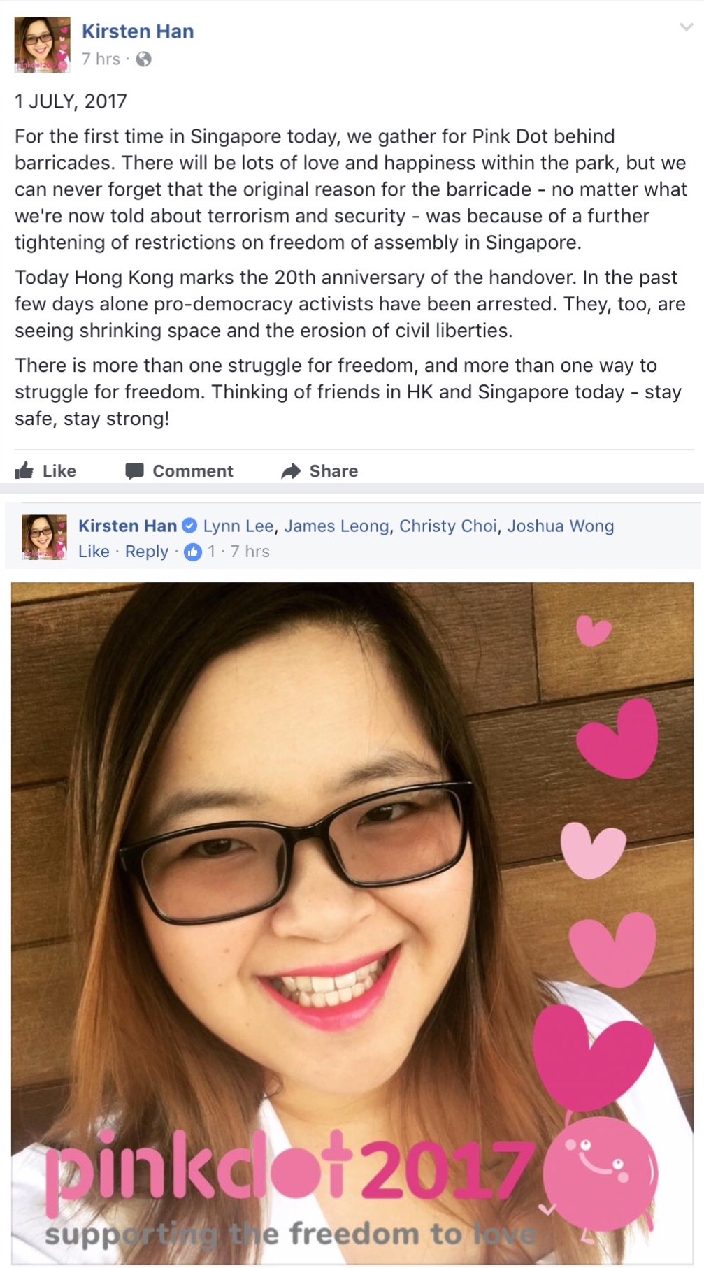Viewport: 704px width, 1268px height.
Task: Open the Pink Dot 2017 profile photo
Action: [x=352, y=923]
